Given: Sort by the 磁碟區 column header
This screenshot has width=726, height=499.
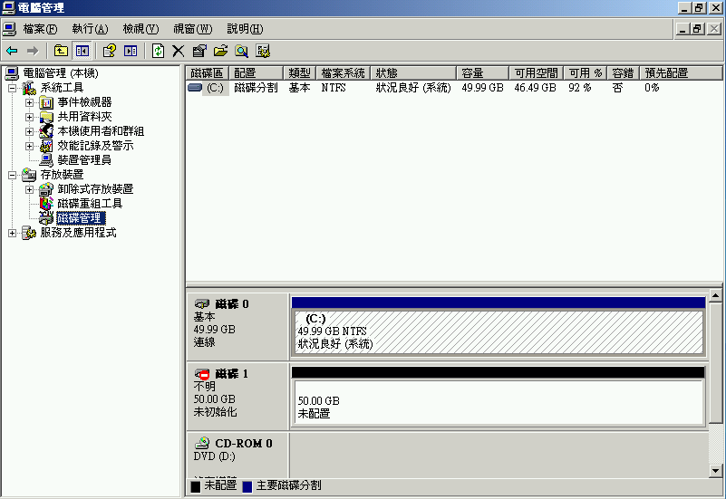Looking at the screenshot, I should [208, 73].
